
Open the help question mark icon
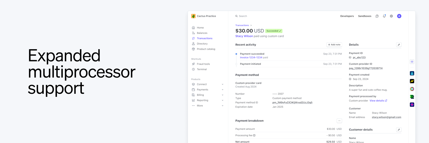click(377, 16)
